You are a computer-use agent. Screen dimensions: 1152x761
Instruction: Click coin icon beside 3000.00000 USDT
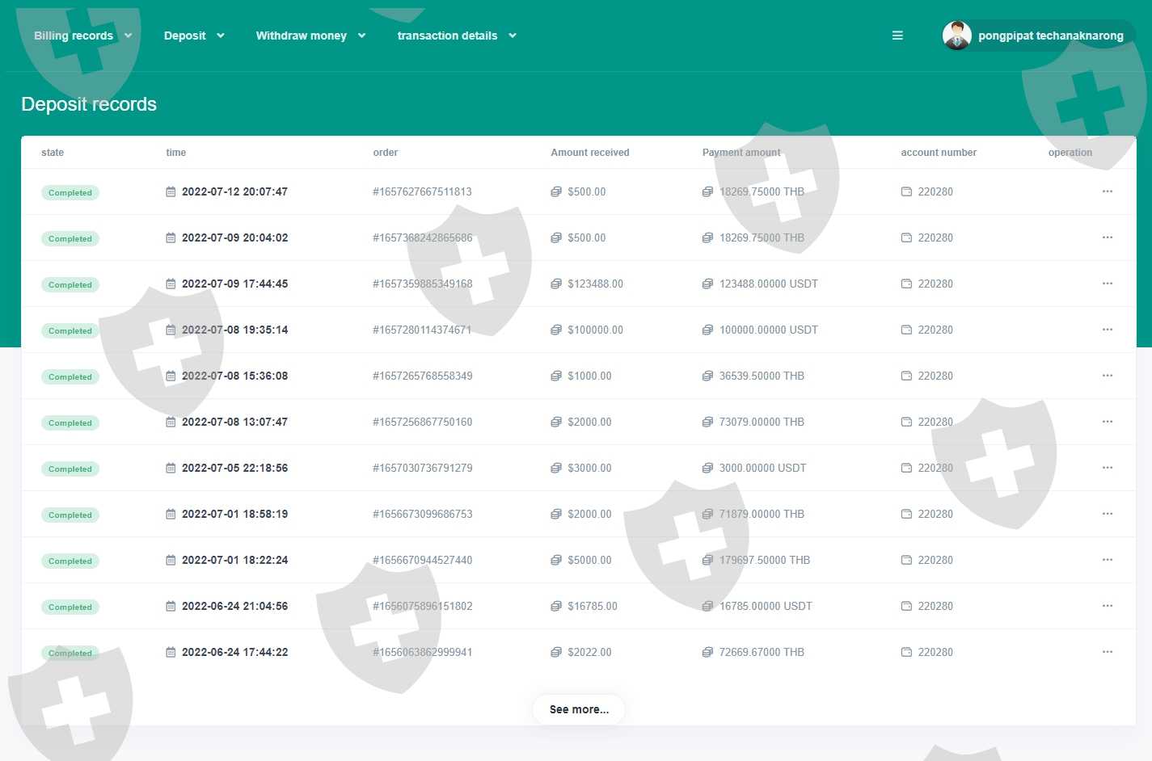707,469
